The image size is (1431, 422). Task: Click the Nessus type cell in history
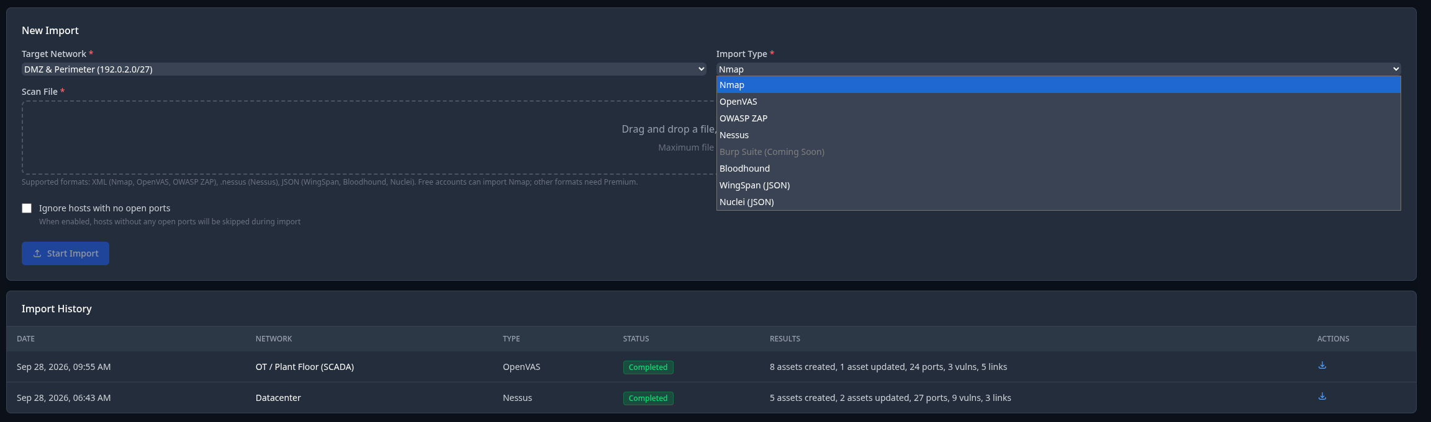pos(517,398)
